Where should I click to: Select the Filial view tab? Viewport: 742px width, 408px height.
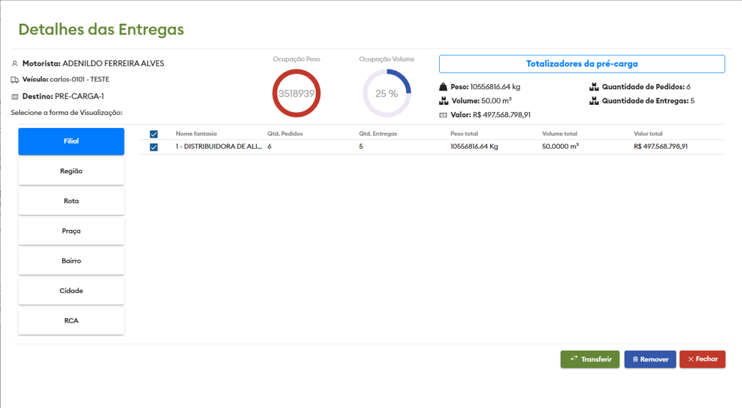point(71,142)
